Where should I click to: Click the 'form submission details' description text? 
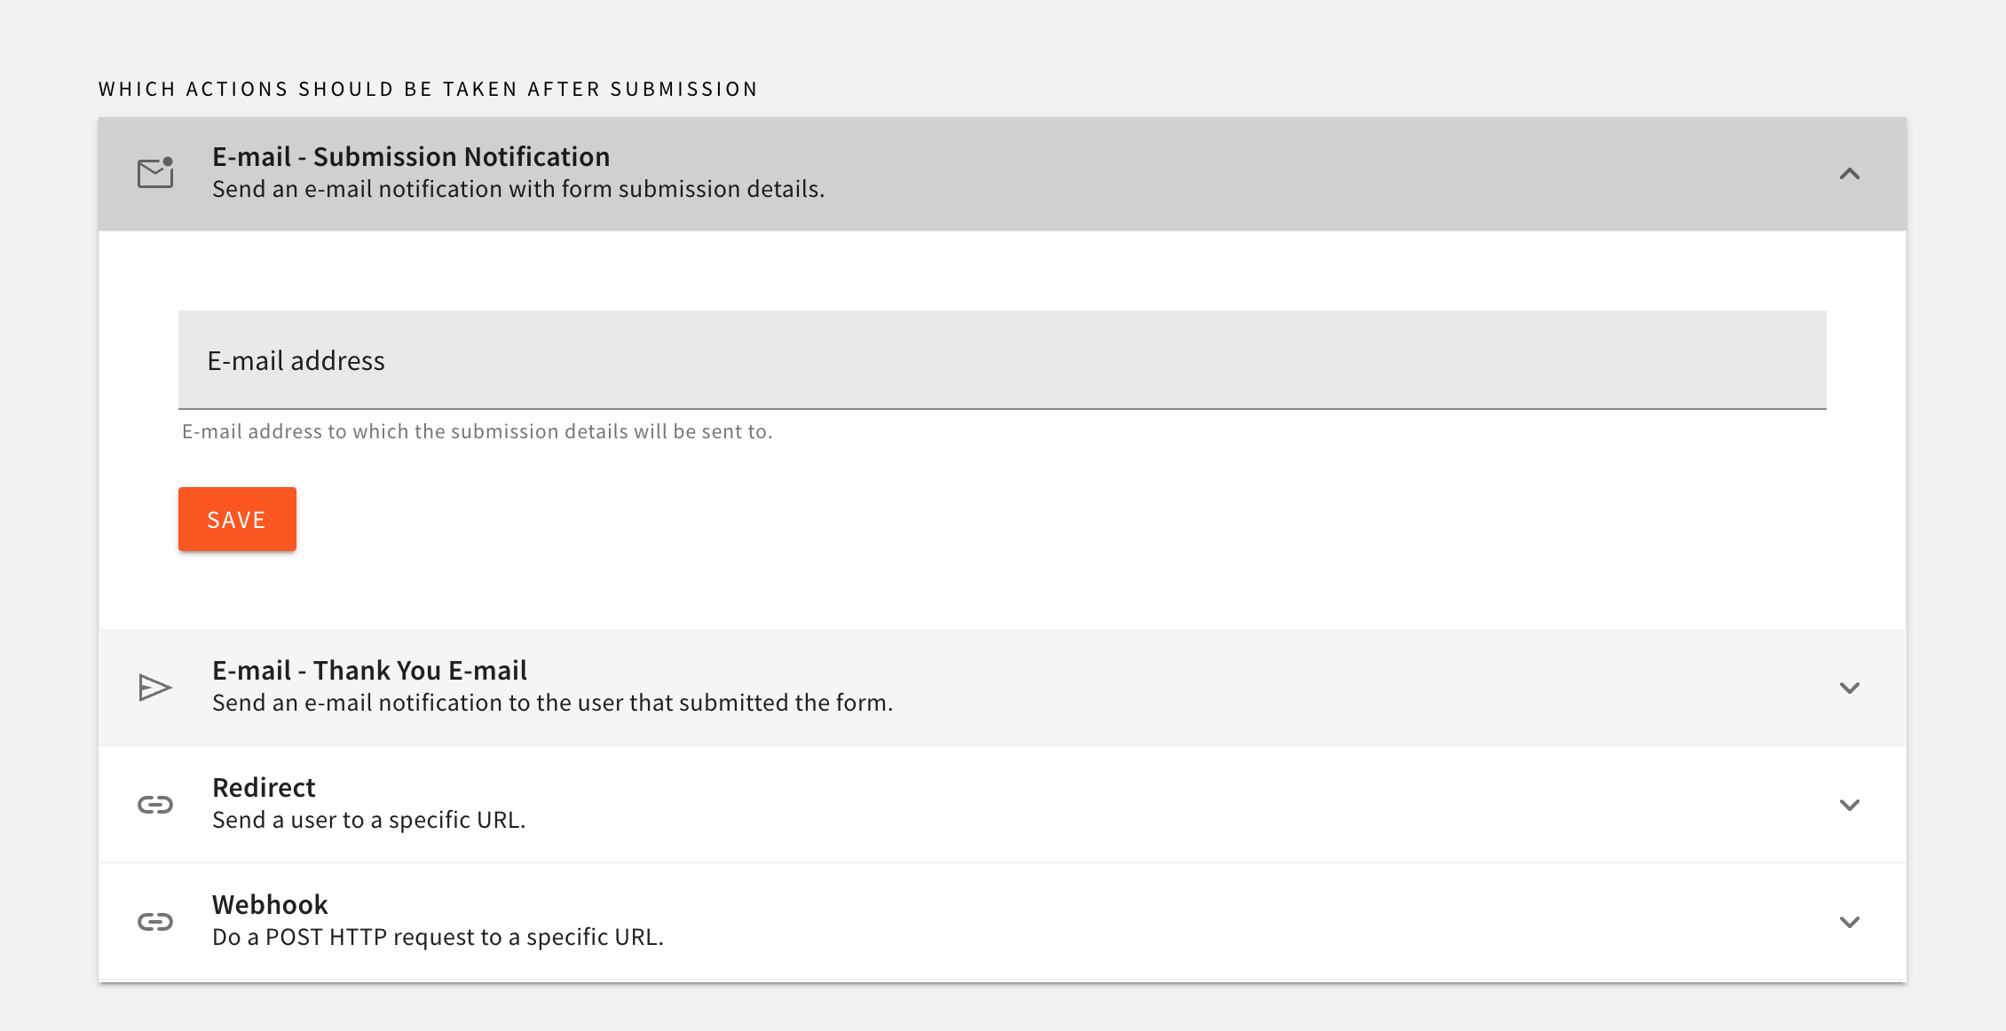coord(518,190)
